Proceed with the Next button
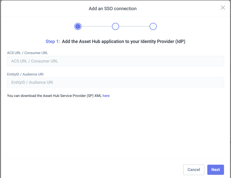Image resolution: width=231 pixels, height=178 pixels. [x=215, y=170]
